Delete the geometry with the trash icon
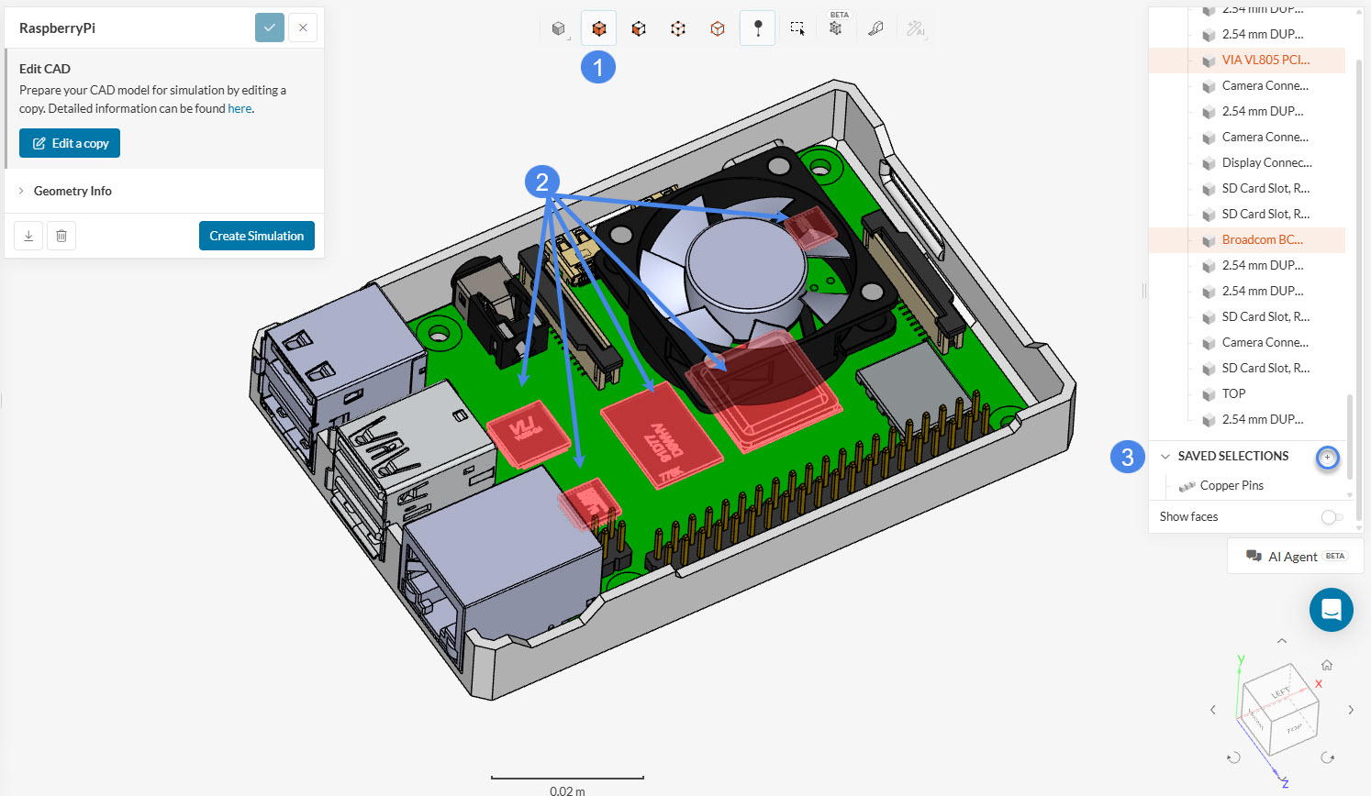This screenshot has height=796, width=1371. coord(61,236)
